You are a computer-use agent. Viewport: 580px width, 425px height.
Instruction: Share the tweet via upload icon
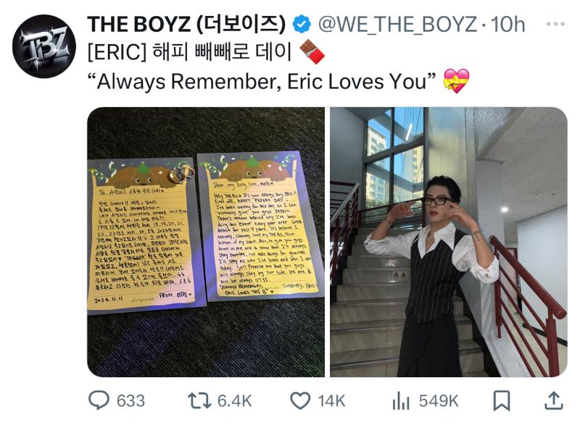point(553,400)
